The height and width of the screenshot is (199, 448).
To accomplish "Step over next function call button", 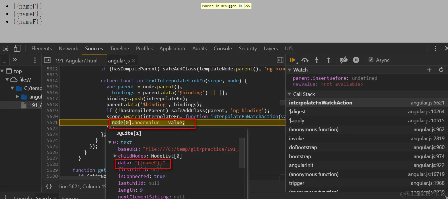I will [305, 60].
